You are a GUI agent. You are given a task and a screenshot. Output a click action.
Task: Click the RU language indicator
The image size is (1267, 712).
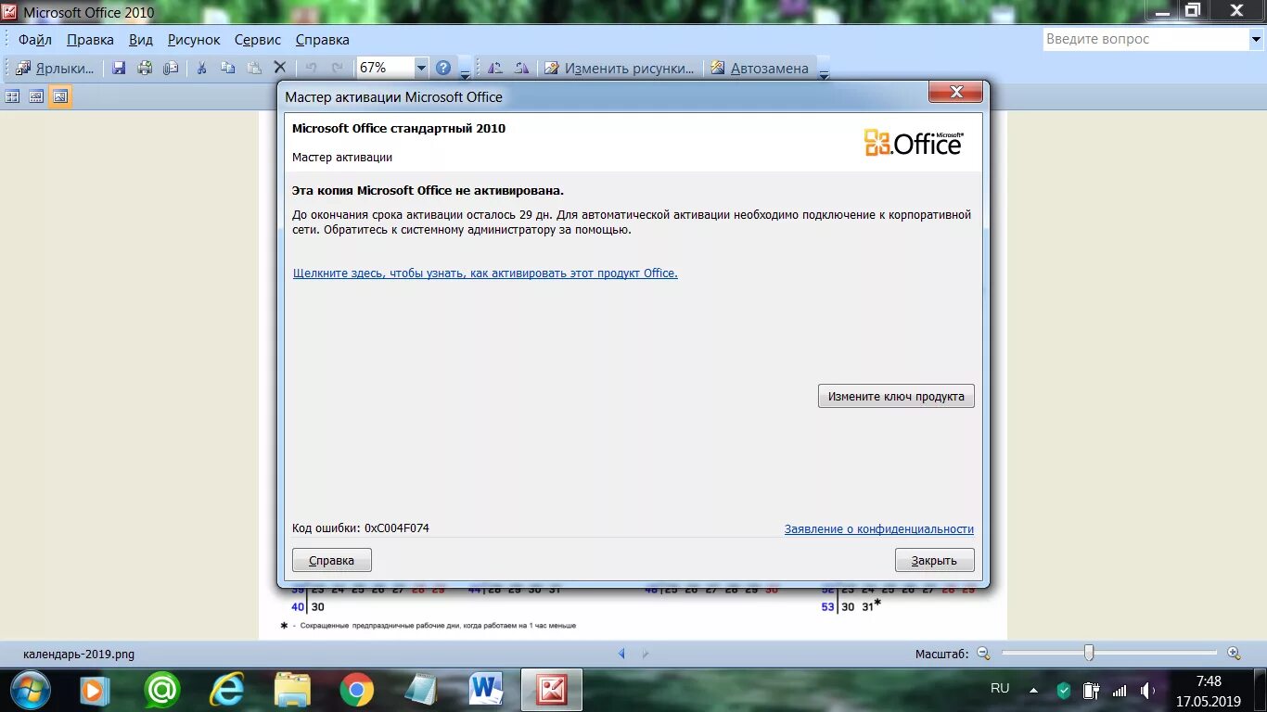1000,689
